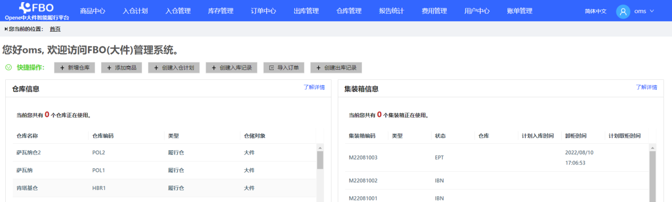Click the warehouse table scroll-up arrow
672x202 pixels.
[320, 148]
